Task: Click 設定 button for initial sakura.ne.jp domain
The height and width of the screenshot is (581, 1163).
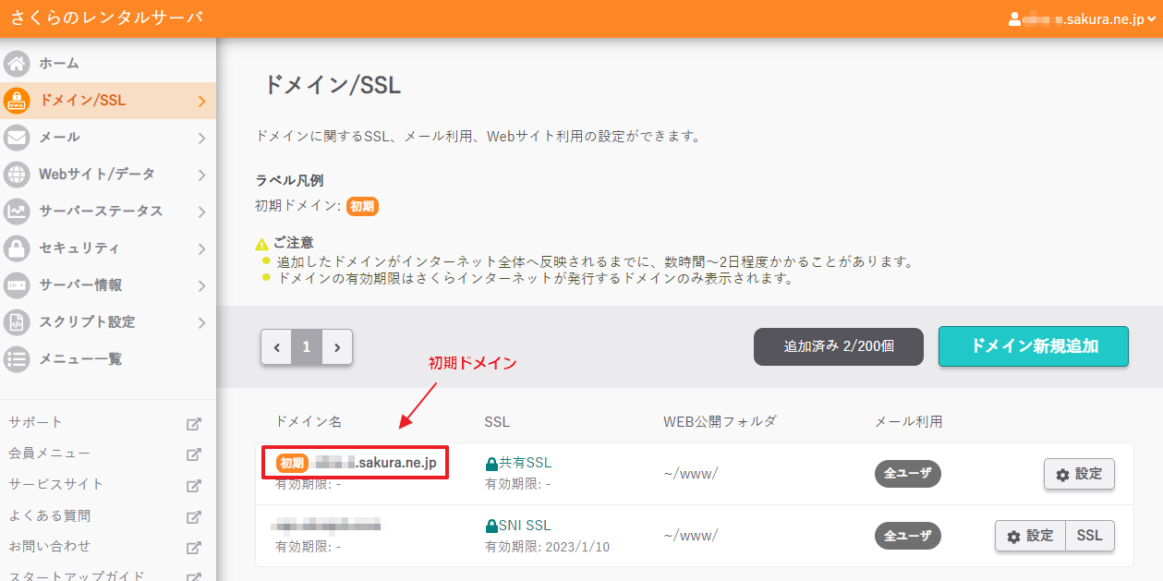Action: point(1079,474)
